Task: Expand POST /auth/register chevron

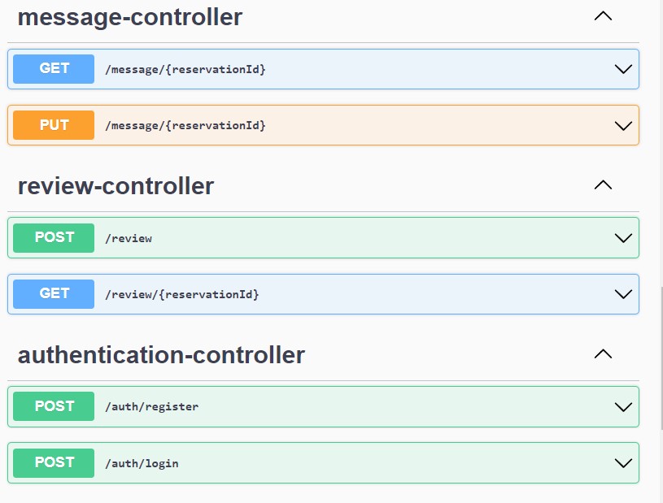Action: [x=623, y=407]
